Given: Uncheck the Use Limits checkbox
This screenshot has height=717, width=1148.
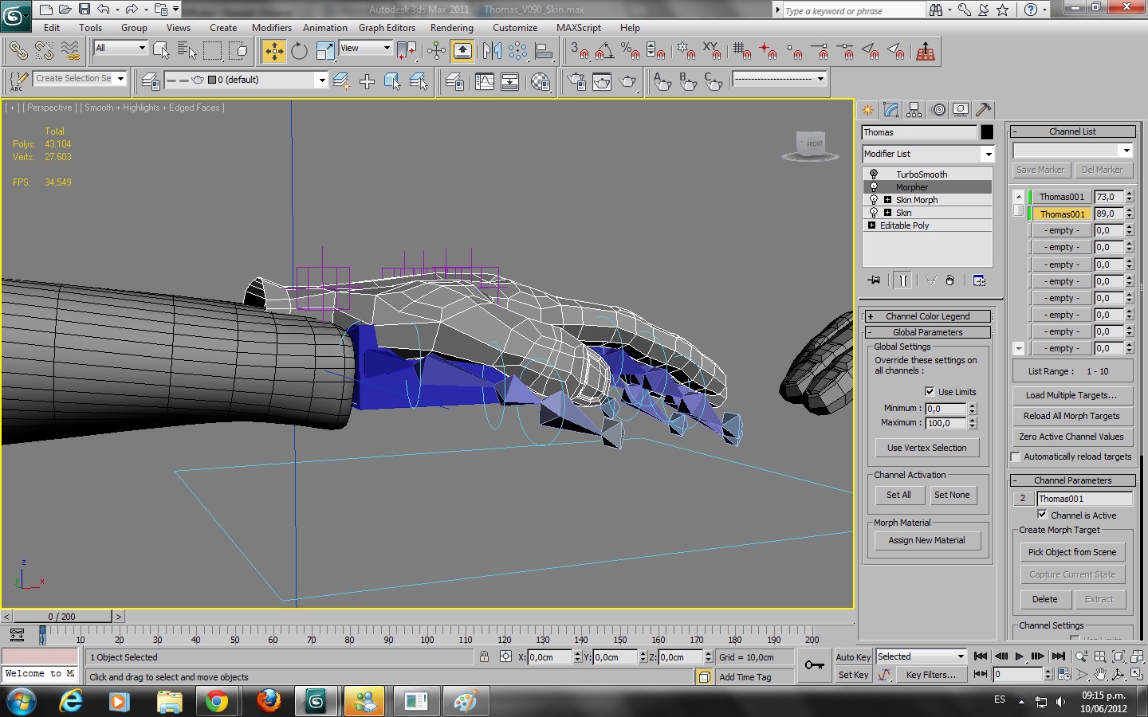Looking at the screenshot, I should tap(930, 391).
